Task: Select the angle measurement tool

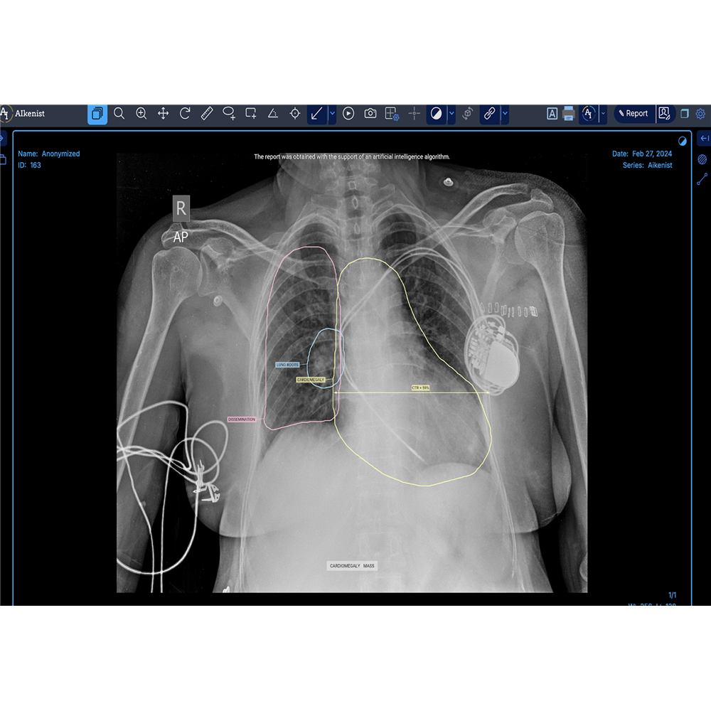Action: coord(272,113)
